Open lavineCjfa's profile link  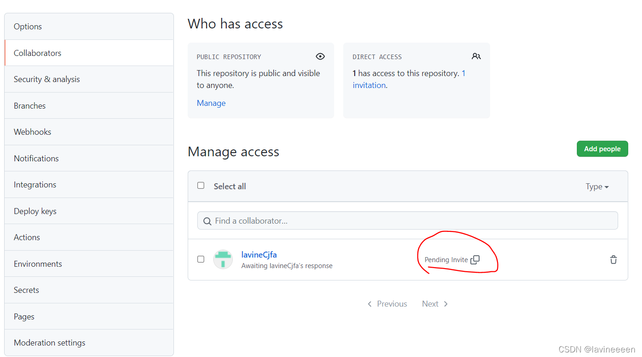[259, 255]
